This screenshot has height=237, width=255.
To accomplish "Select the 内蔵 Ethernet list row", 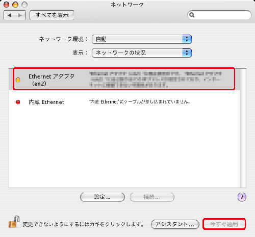I will pyautogui.click(x=124, y=102).
